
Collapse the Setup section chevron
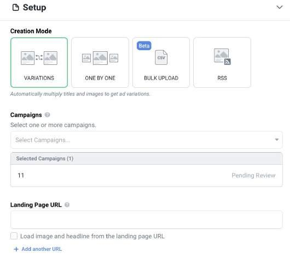click(x=279, y=7)
